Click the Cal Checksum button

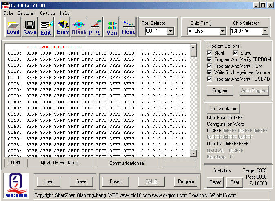point(223,109)
